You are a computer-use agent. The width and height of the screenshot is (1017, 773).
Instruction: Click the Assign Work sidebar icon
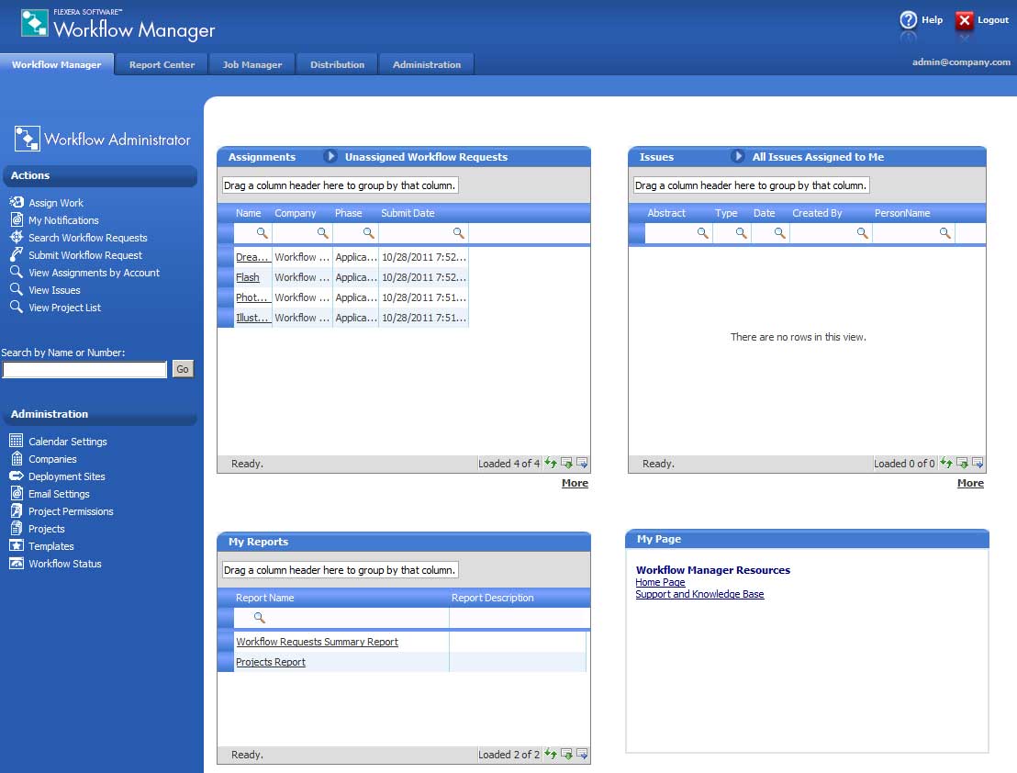tap(17, 202)
